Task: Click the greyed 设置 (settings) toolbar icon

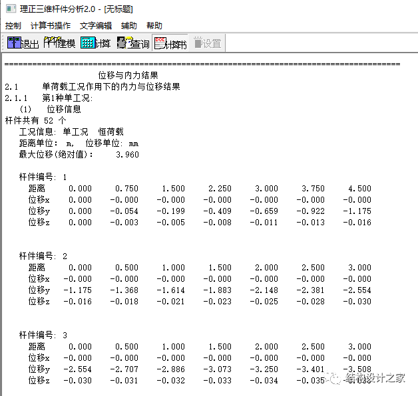Action: tap(208, 43)
